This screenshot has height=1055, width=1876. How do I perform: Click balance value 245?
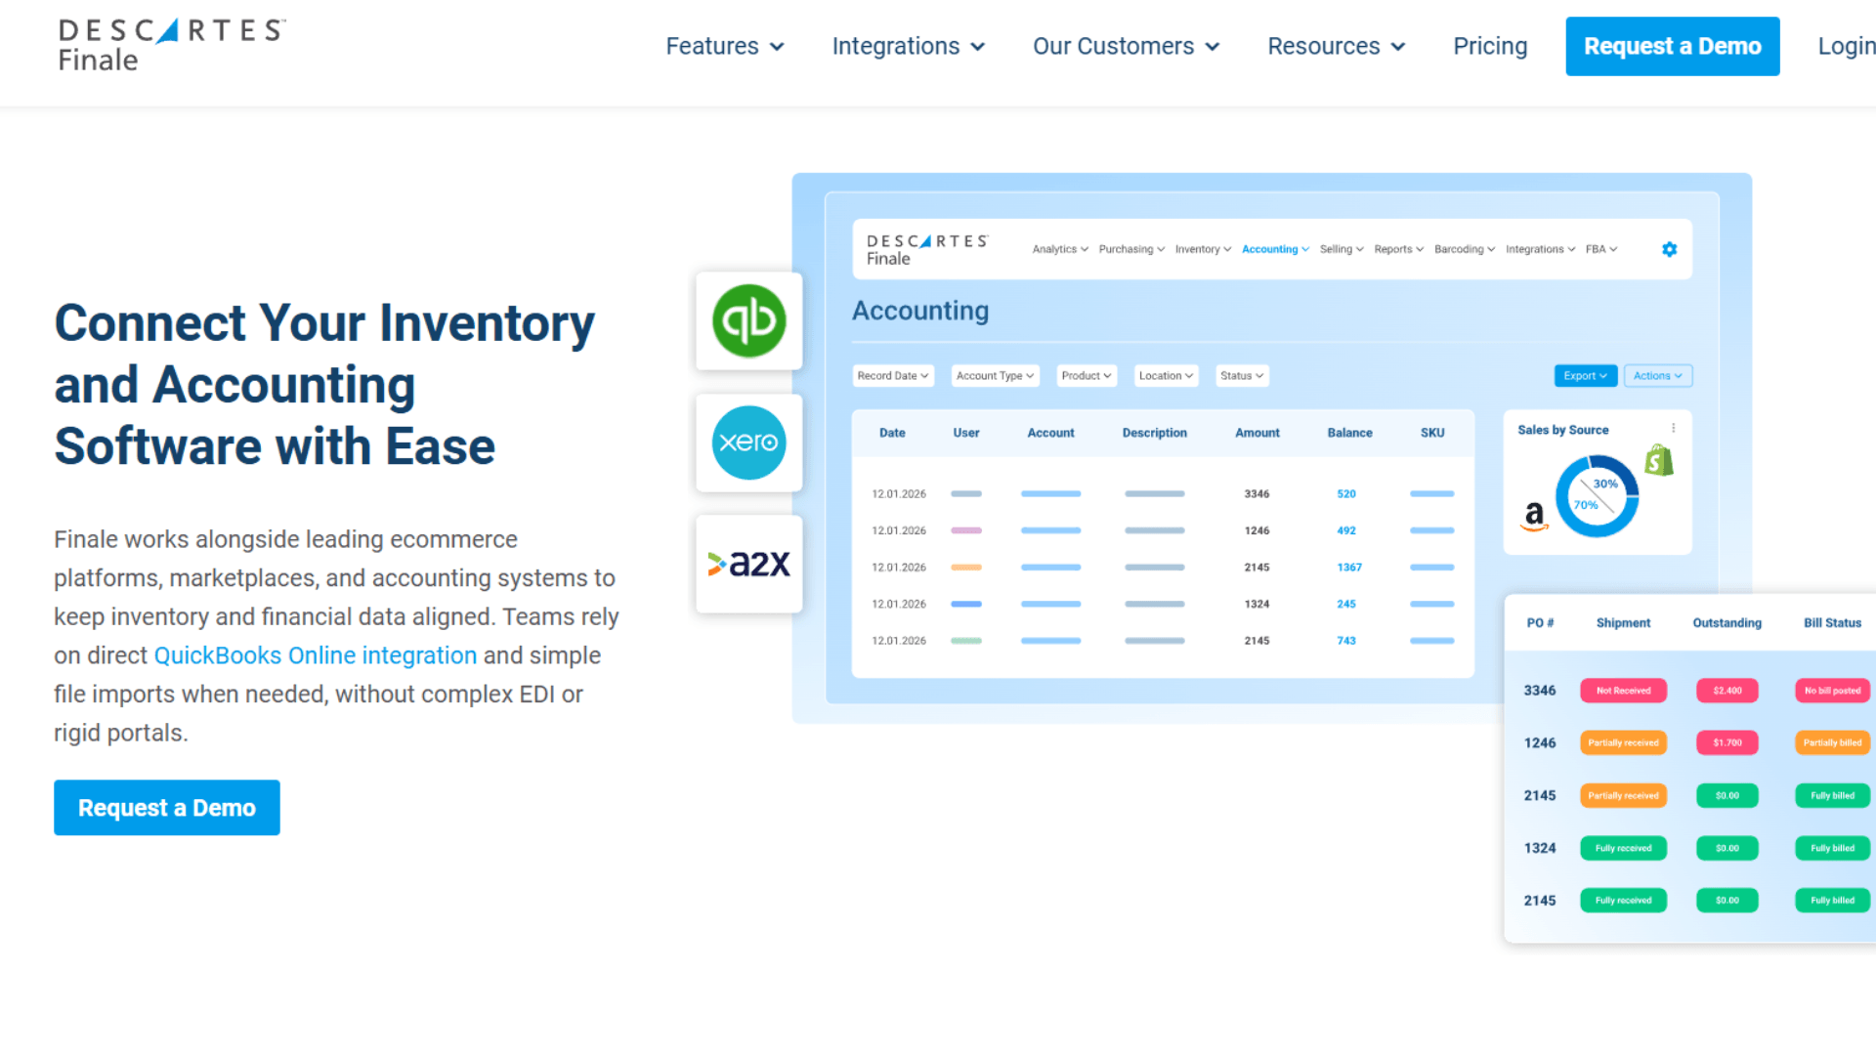coord(1346,604)
